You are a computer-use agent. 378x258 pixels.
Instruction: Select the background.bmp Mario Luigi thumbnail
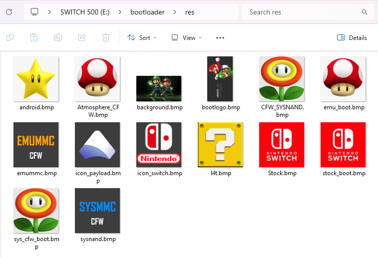click(x=159, y=88)
